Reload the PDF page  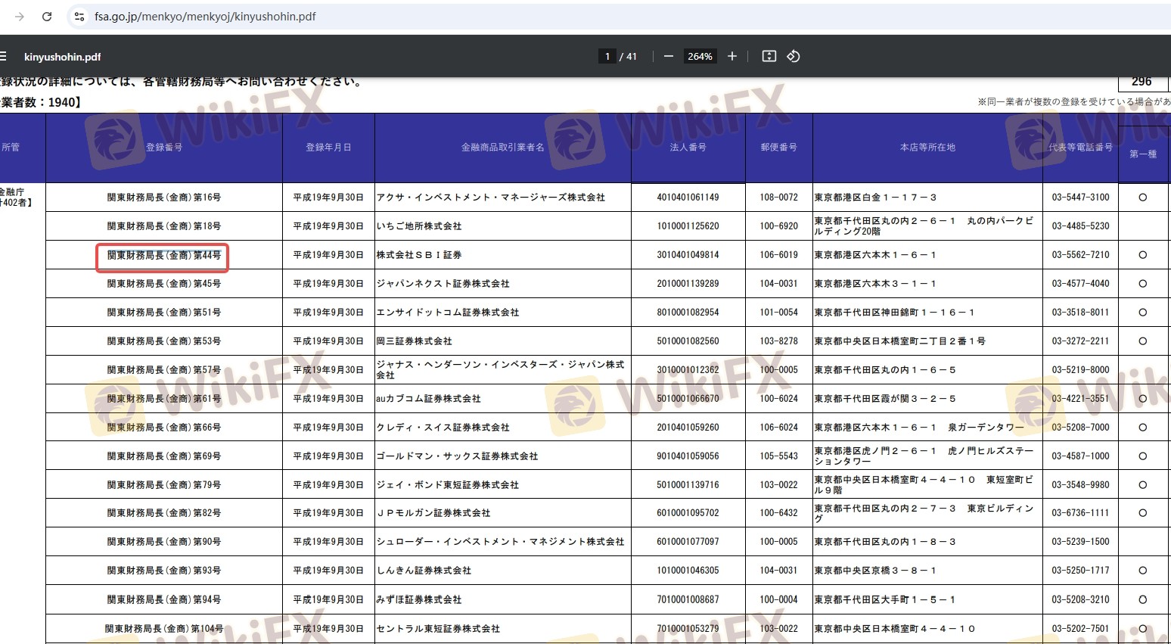point(47,16)
